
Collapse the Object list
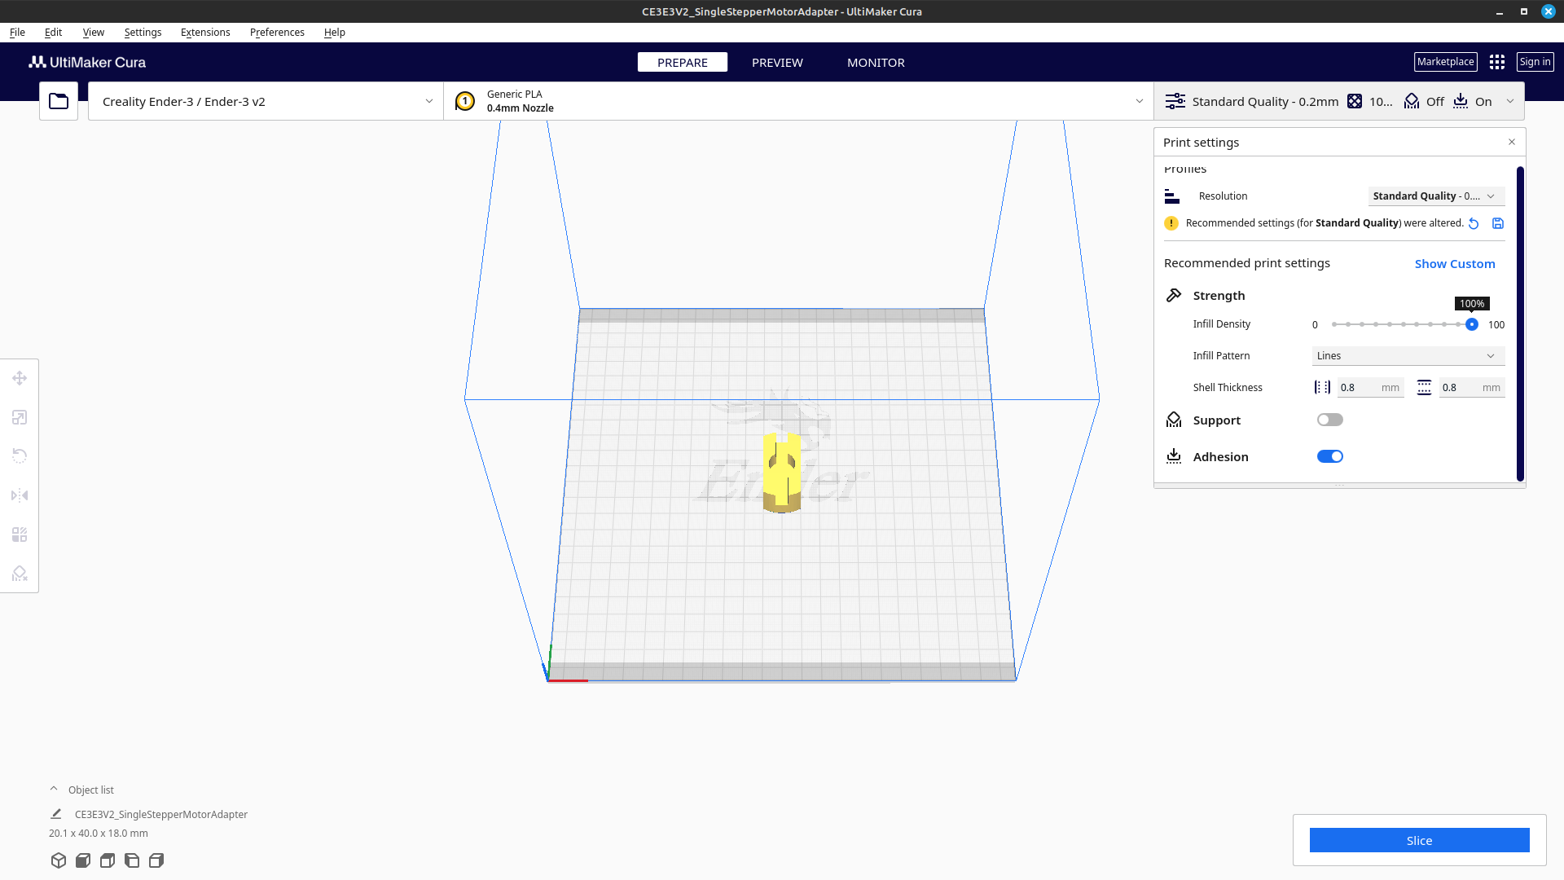pos(54,789)
